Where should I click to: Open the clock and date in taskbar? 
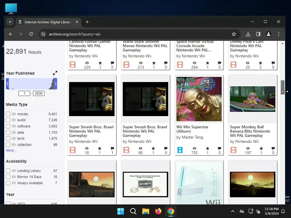click(271, 211)
